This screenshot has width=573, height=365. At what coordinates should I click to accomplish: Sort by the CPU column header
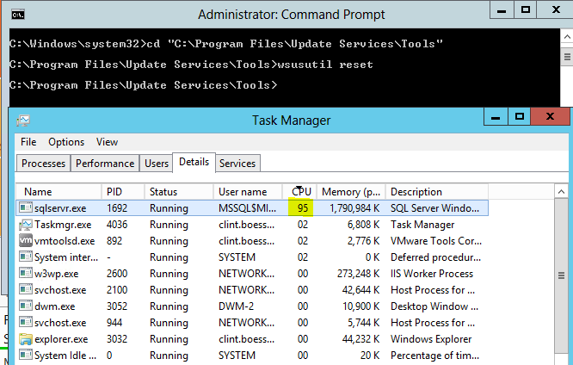click(x=301, y=192)
